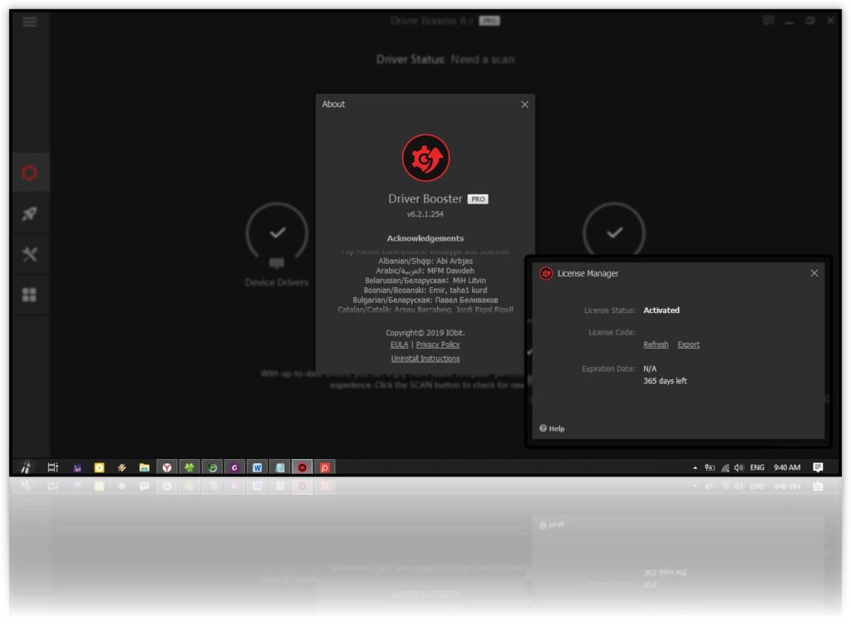Open the Tools wrench icon in sidebar

30,254
